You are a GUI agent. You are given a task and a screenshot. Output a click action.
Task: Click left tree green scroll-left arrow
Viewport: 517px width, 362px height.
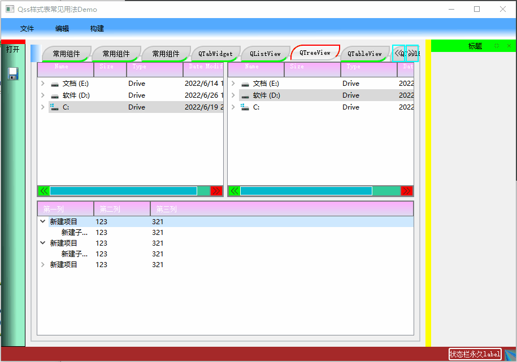point(44,191)
